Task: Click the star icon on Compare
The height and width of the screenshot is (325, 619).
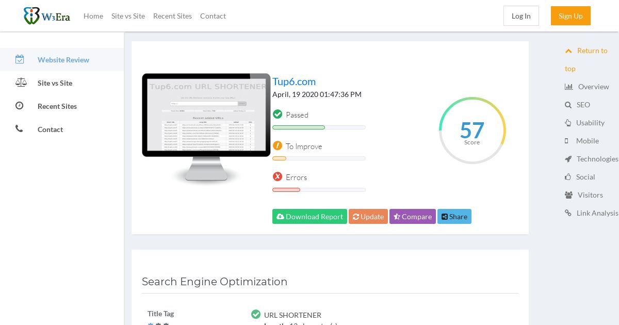Action: click(397, 217)
